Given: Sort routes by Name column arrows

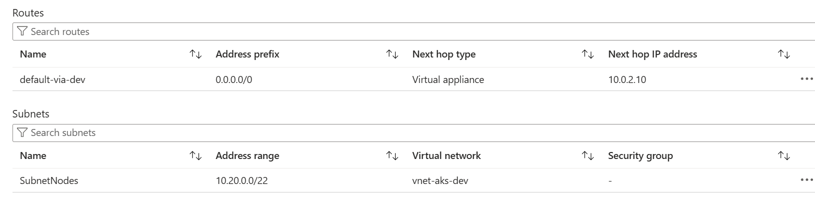Looking at the screenshot, I should click(x=196, y=54).
